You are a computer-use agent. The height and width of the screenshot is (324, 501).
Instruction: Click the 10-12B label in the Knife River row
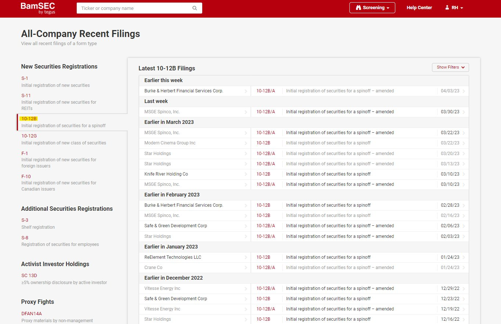264,174
